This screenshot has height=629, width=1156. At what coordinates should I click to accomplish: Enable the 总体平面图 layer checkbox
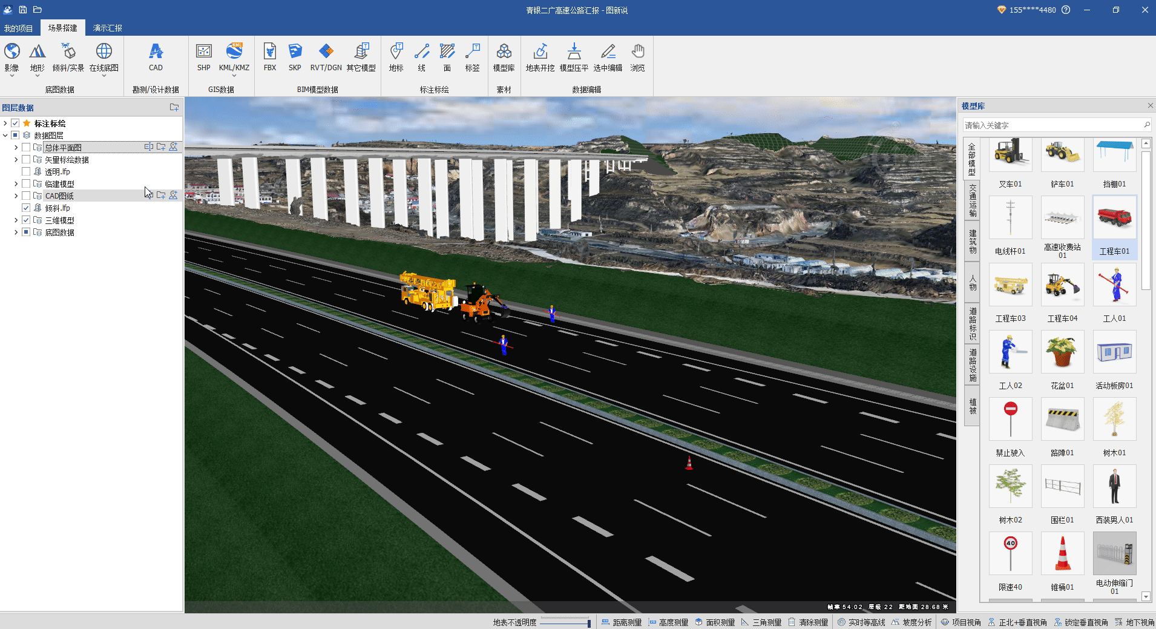26,148
